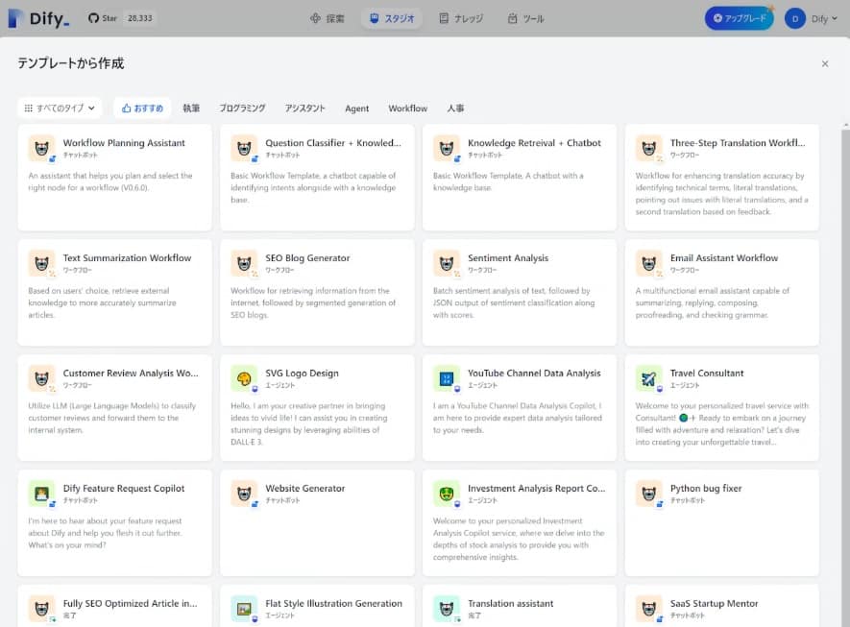Viewport: 850px width, 627px height.
Task: Filter templates by 人事 category
Action: 455,109
